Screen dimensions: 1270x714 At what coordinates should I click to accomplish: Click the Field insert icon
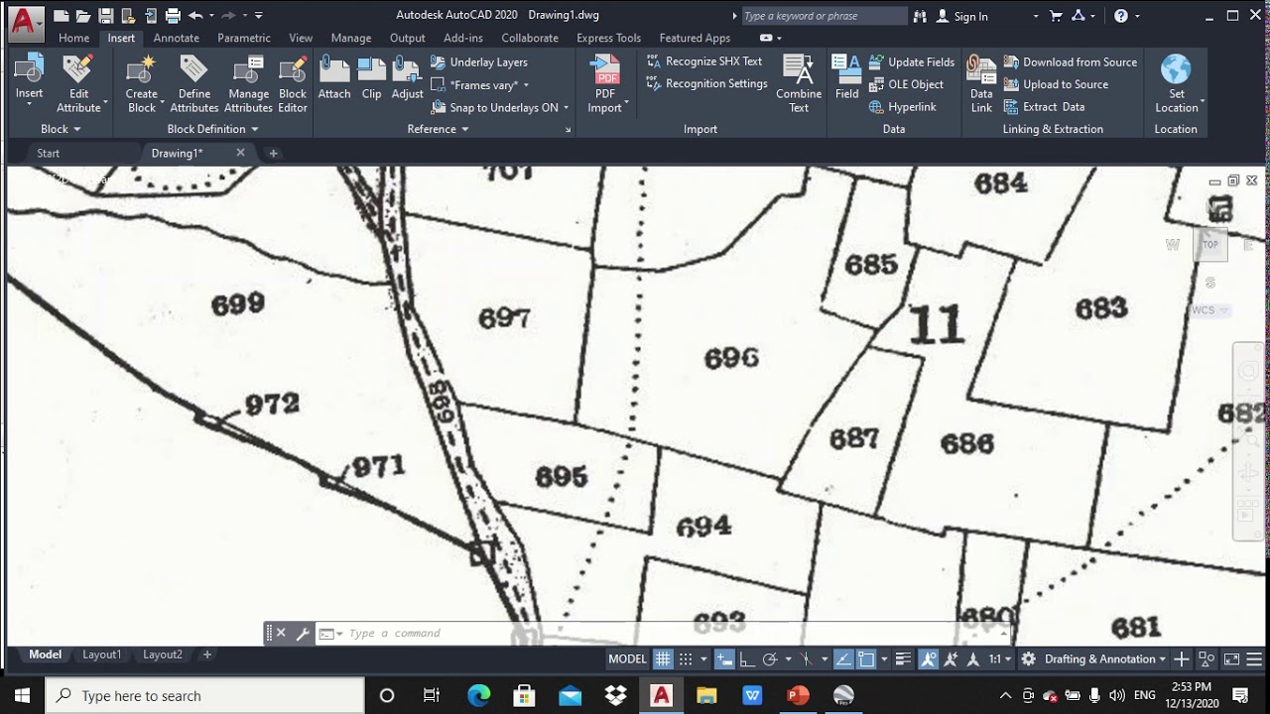846,78
